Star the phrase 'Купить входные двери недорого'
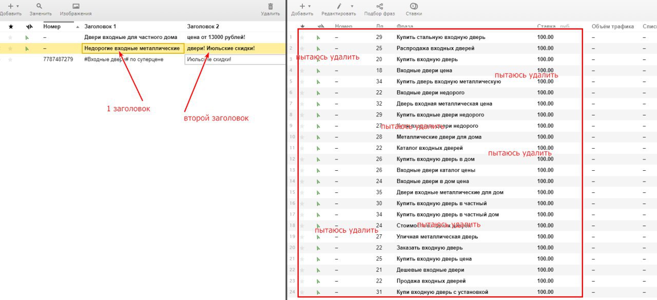The height and width of the screenshot is (300, 657). (302, 115)
